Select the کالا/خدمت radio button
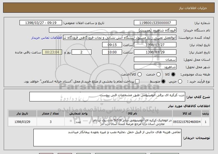 click(x=140, y=75)
